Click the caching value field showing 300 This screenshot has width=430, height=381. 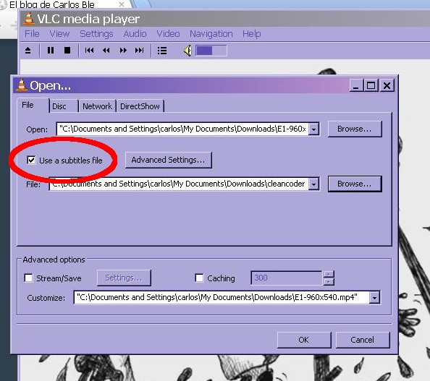287,278
